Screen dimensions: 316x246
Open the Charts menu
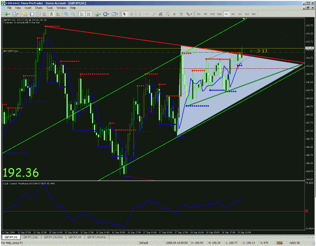pyautogui.click(x=39, y=8)
